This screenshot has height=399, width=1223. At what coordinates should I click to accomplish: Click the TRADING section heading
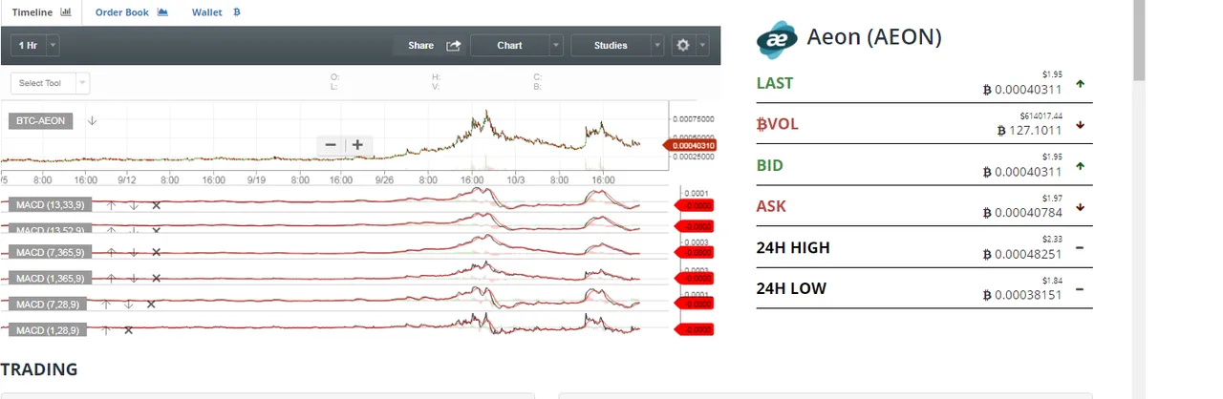(x=39, y=369)
